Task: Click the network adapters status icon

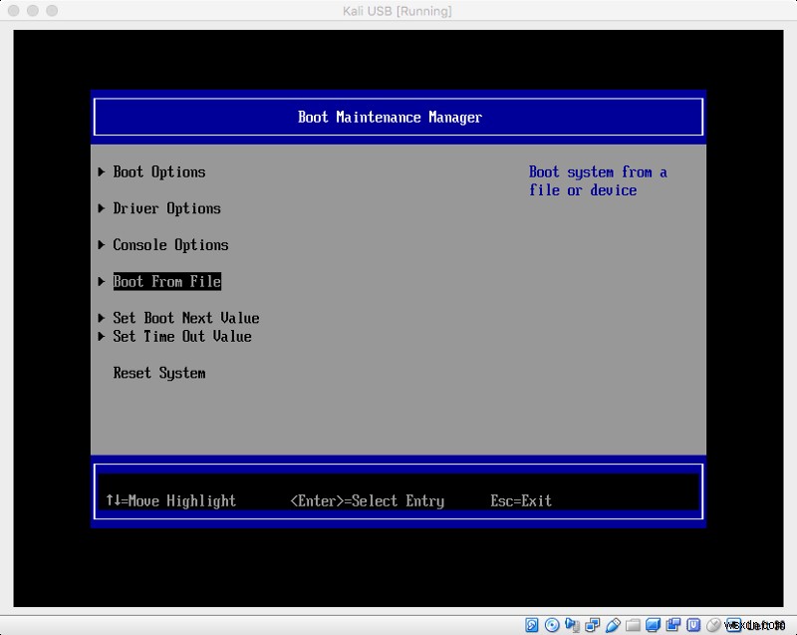Action: point(592,625)
